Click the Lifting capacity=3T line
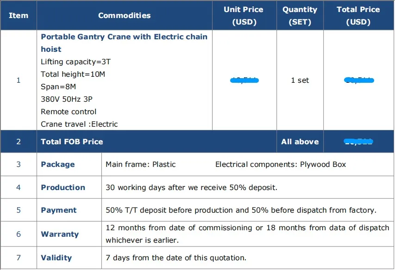Viewport: 395px width, 270px height. coord(75,62)
